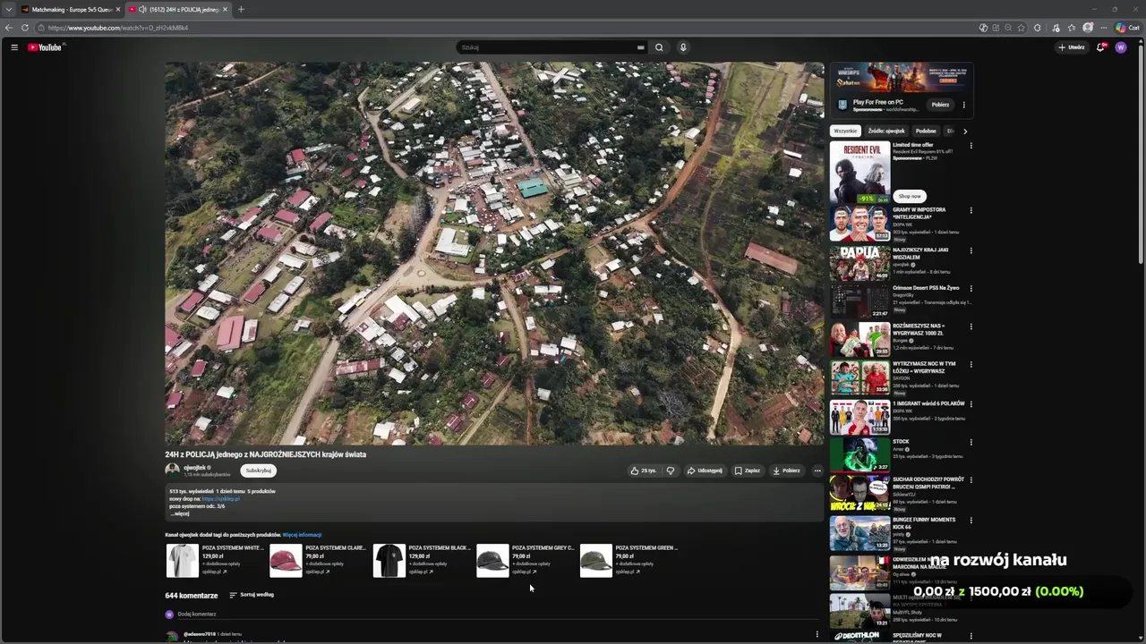
Task: Open YouTube notifications bell
Action: 1101,47
